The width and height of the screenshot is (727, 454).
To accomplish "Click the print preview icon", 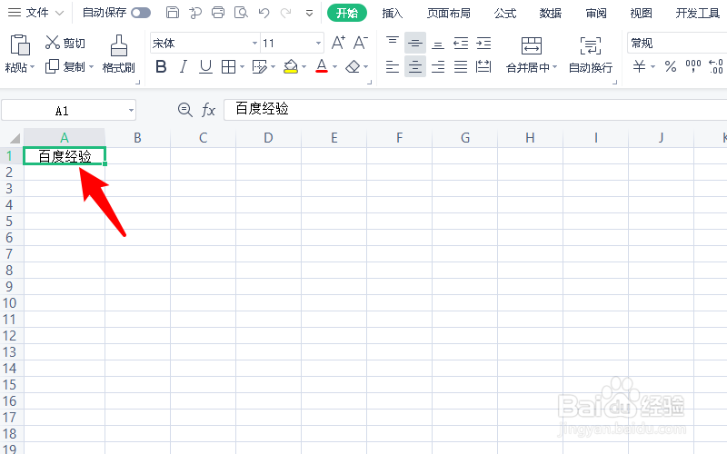I will tap(241, 13).
